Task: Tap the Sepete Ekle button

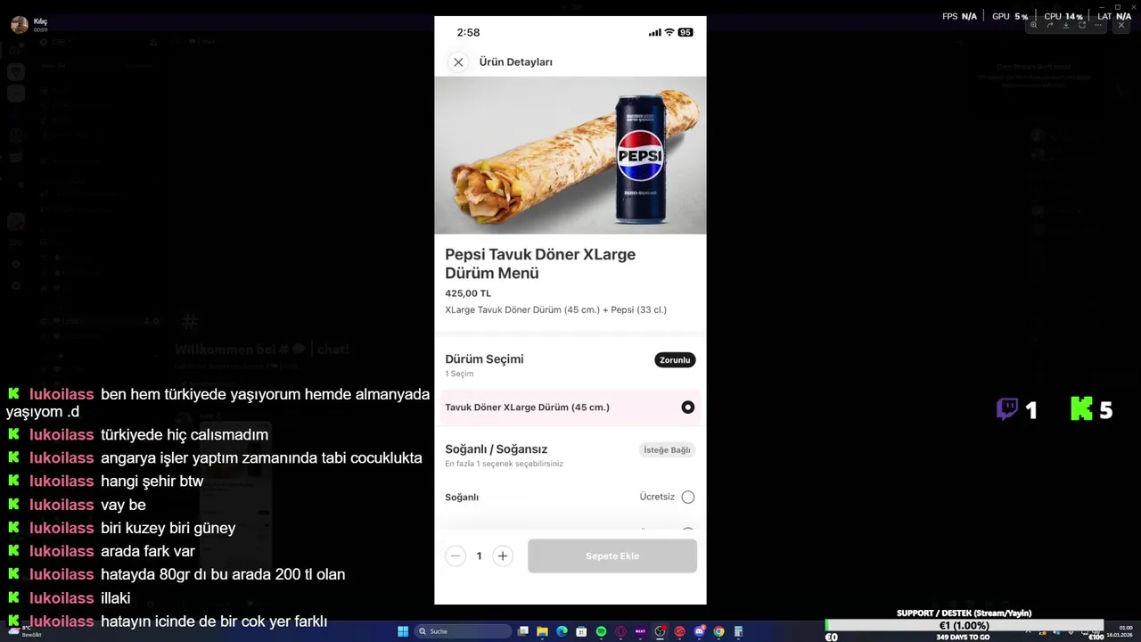Action: [x=612, y=556]
